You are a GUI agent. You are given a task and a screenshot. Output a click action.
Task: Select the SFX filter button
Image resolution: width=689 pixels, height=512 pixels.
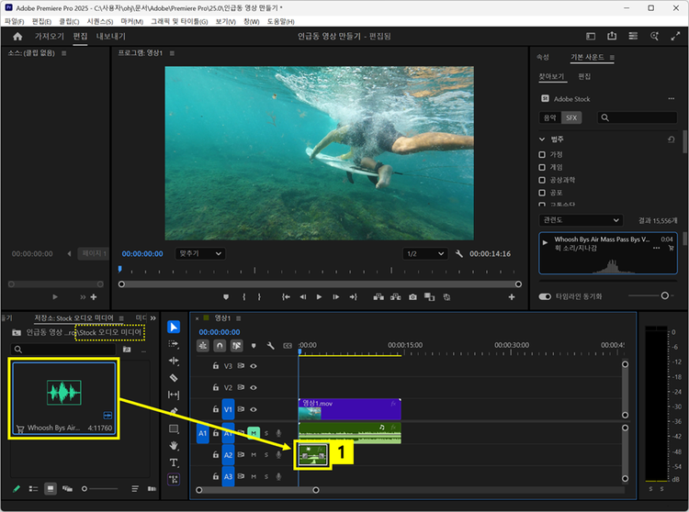[x=572, y=117]
